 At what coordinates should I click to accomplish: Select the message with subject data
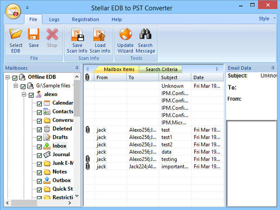[x=154, y=152]
